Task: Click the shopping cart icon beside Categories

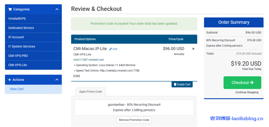Action: [x=10, y=9]
